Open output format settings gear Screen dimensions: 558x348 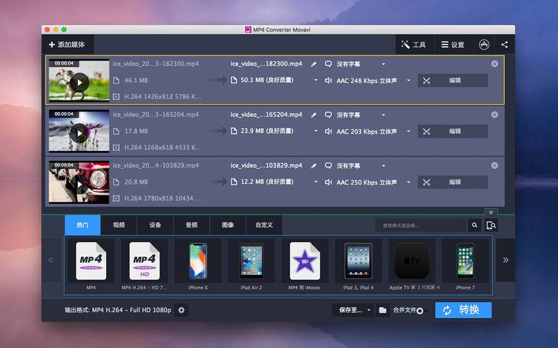[181, 310]
